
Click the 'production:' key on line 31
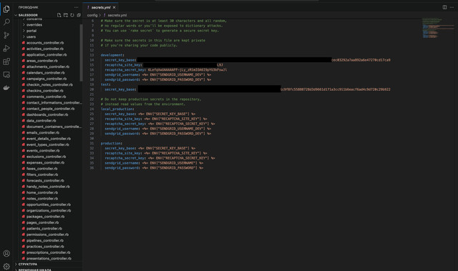[x=112, y=143]
